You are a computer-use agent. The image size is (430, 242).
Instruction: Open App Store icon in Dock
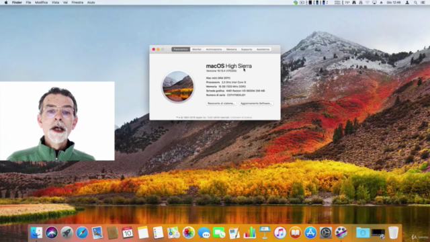[310, 233]
